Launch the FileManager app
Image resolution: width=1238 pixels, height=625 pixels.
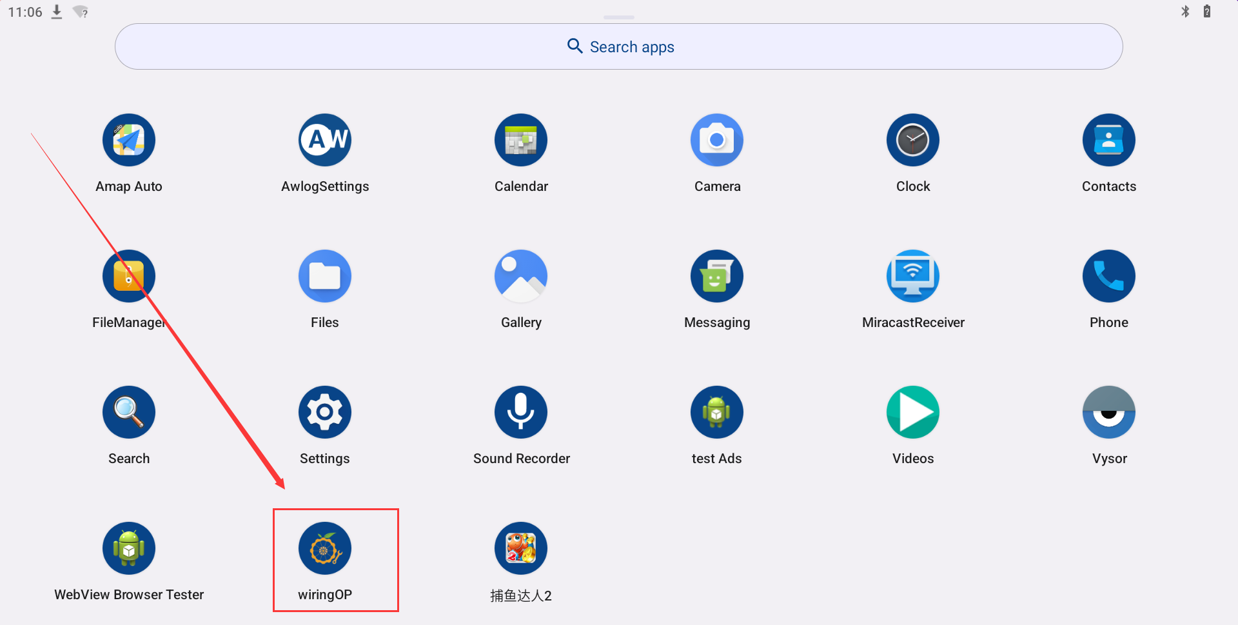click(129, 276)
